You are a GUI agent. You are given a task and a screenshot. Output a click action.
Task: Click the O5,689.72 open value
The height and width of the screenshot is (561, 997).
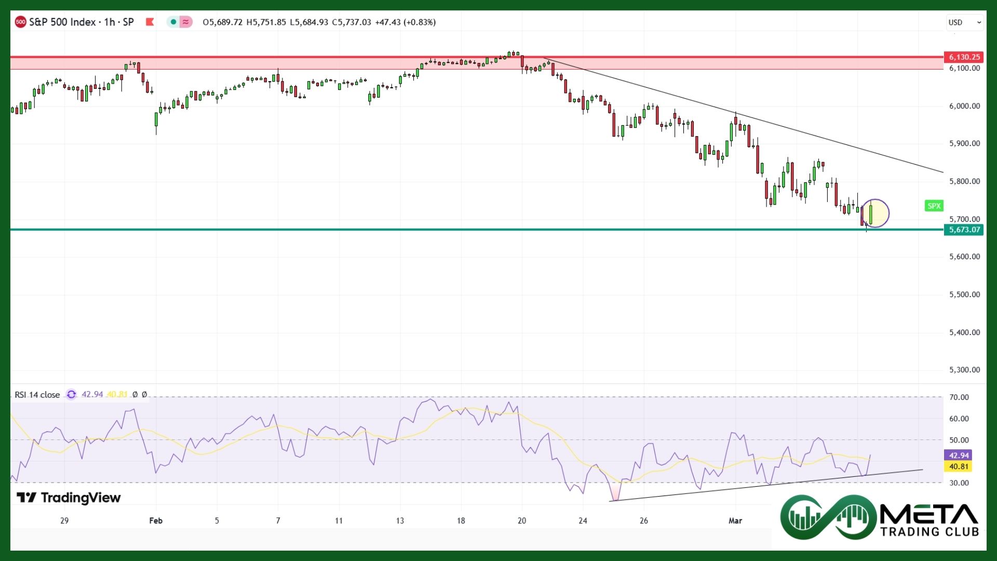pyautogui.click(x=222, y=22)
